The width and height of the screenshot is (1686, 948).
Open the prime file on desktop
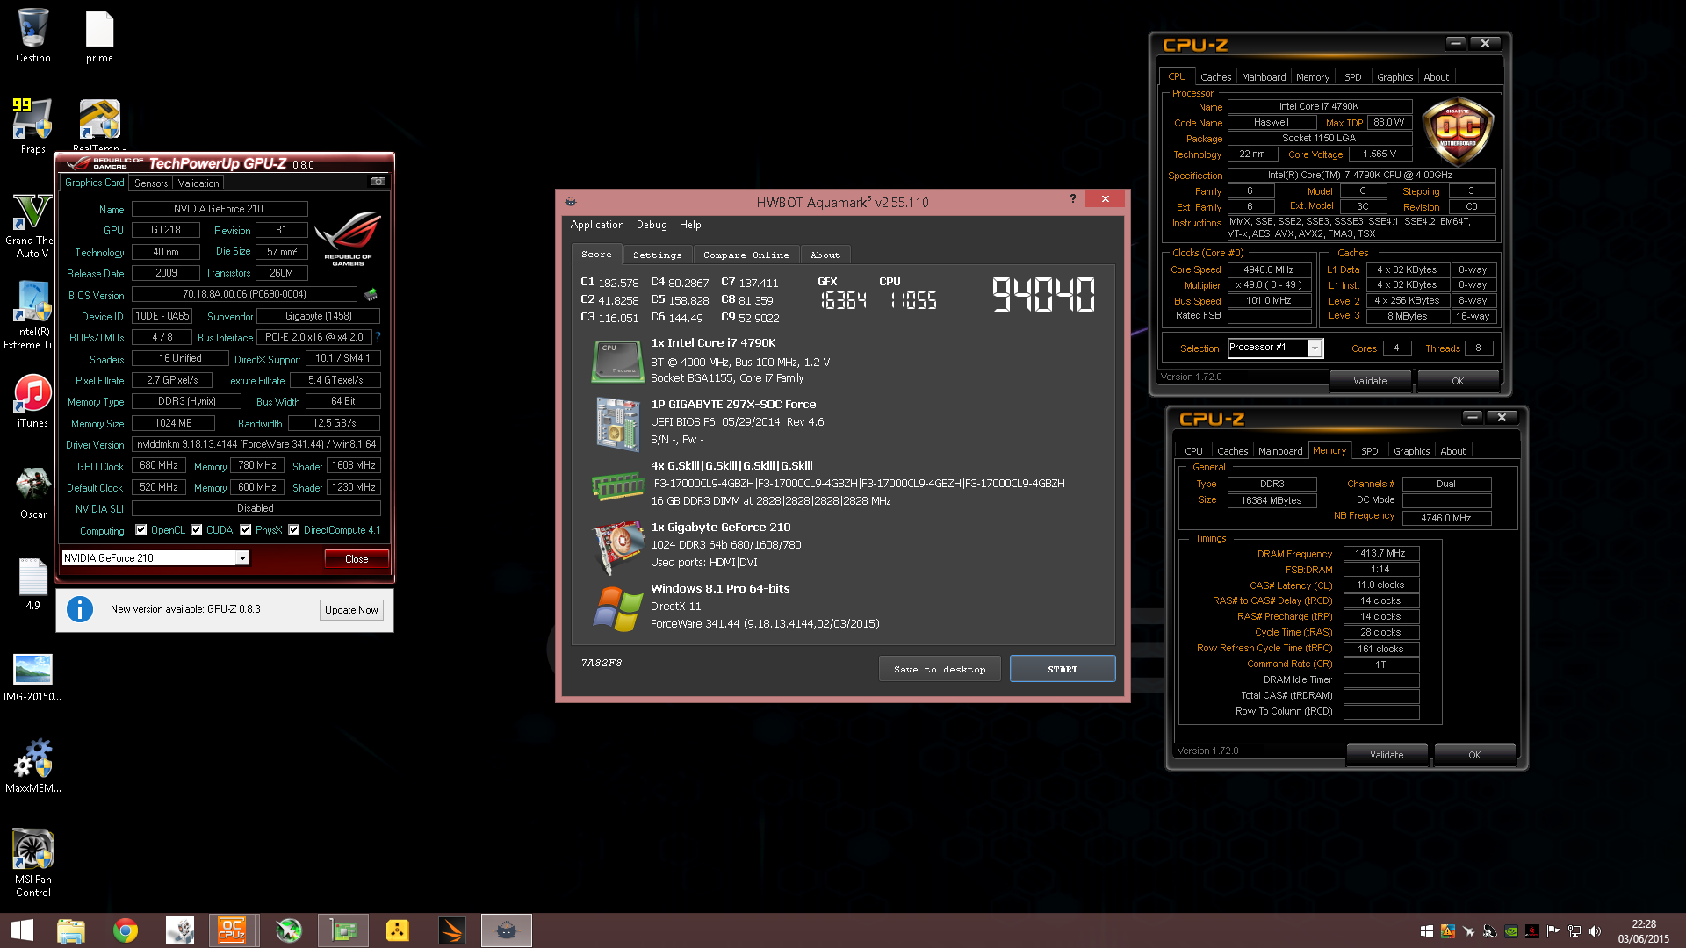[x=99, y=36]
